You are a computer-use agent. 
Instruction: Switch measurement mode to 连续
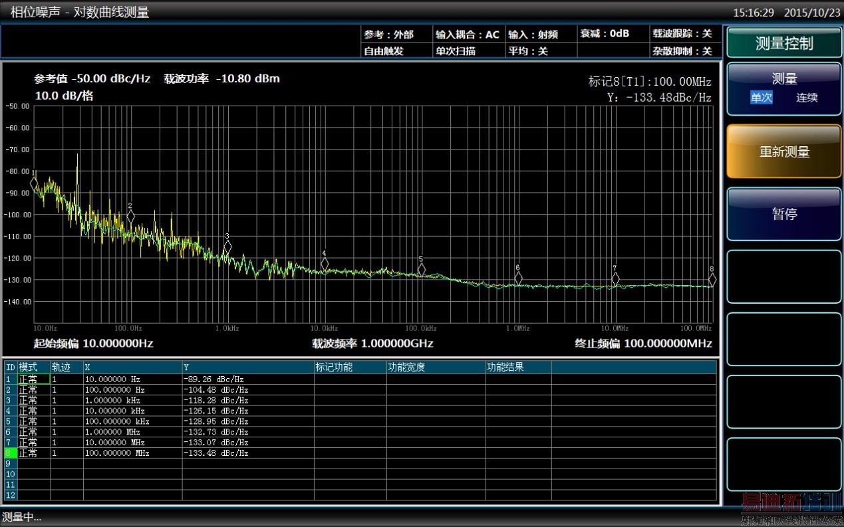[807, 98]
